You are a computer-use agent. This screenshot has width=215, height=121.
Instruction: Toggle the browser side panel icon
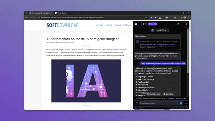pyautogui.click(x=181, y=18)
